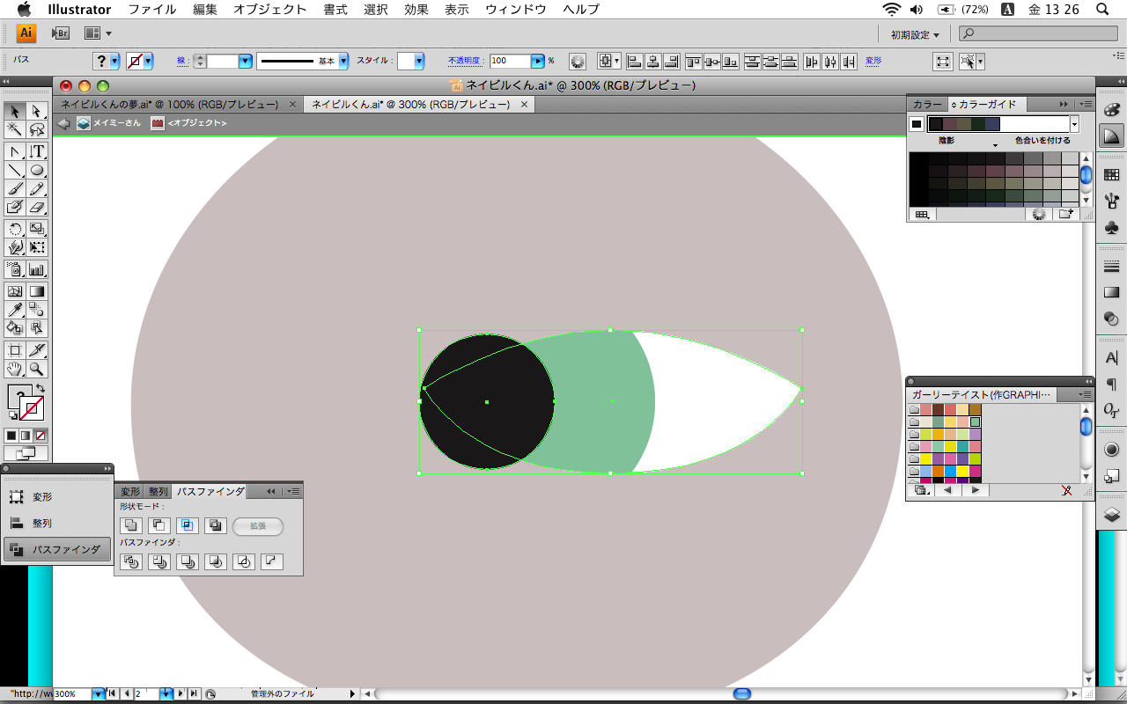Select the Magic Wand tool
1127x704 pixels.
(x=15, y=128)
